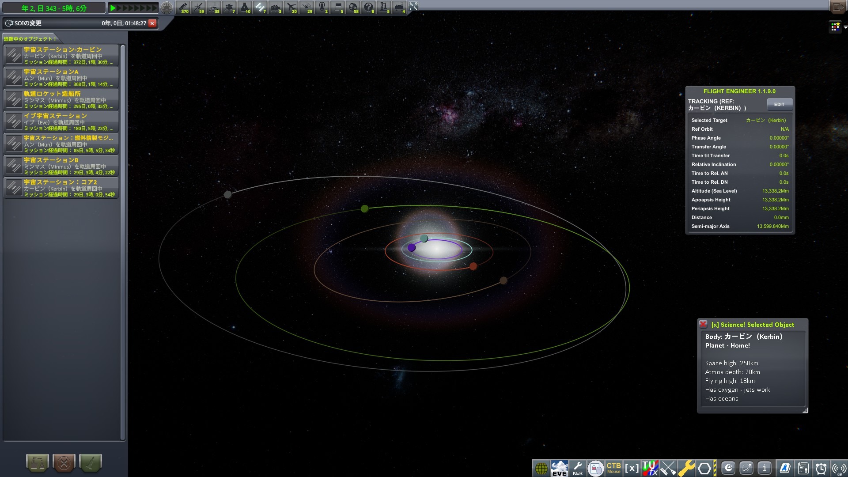
Task: Open the KER engineer toolbar icon
Action: (578, 468)
